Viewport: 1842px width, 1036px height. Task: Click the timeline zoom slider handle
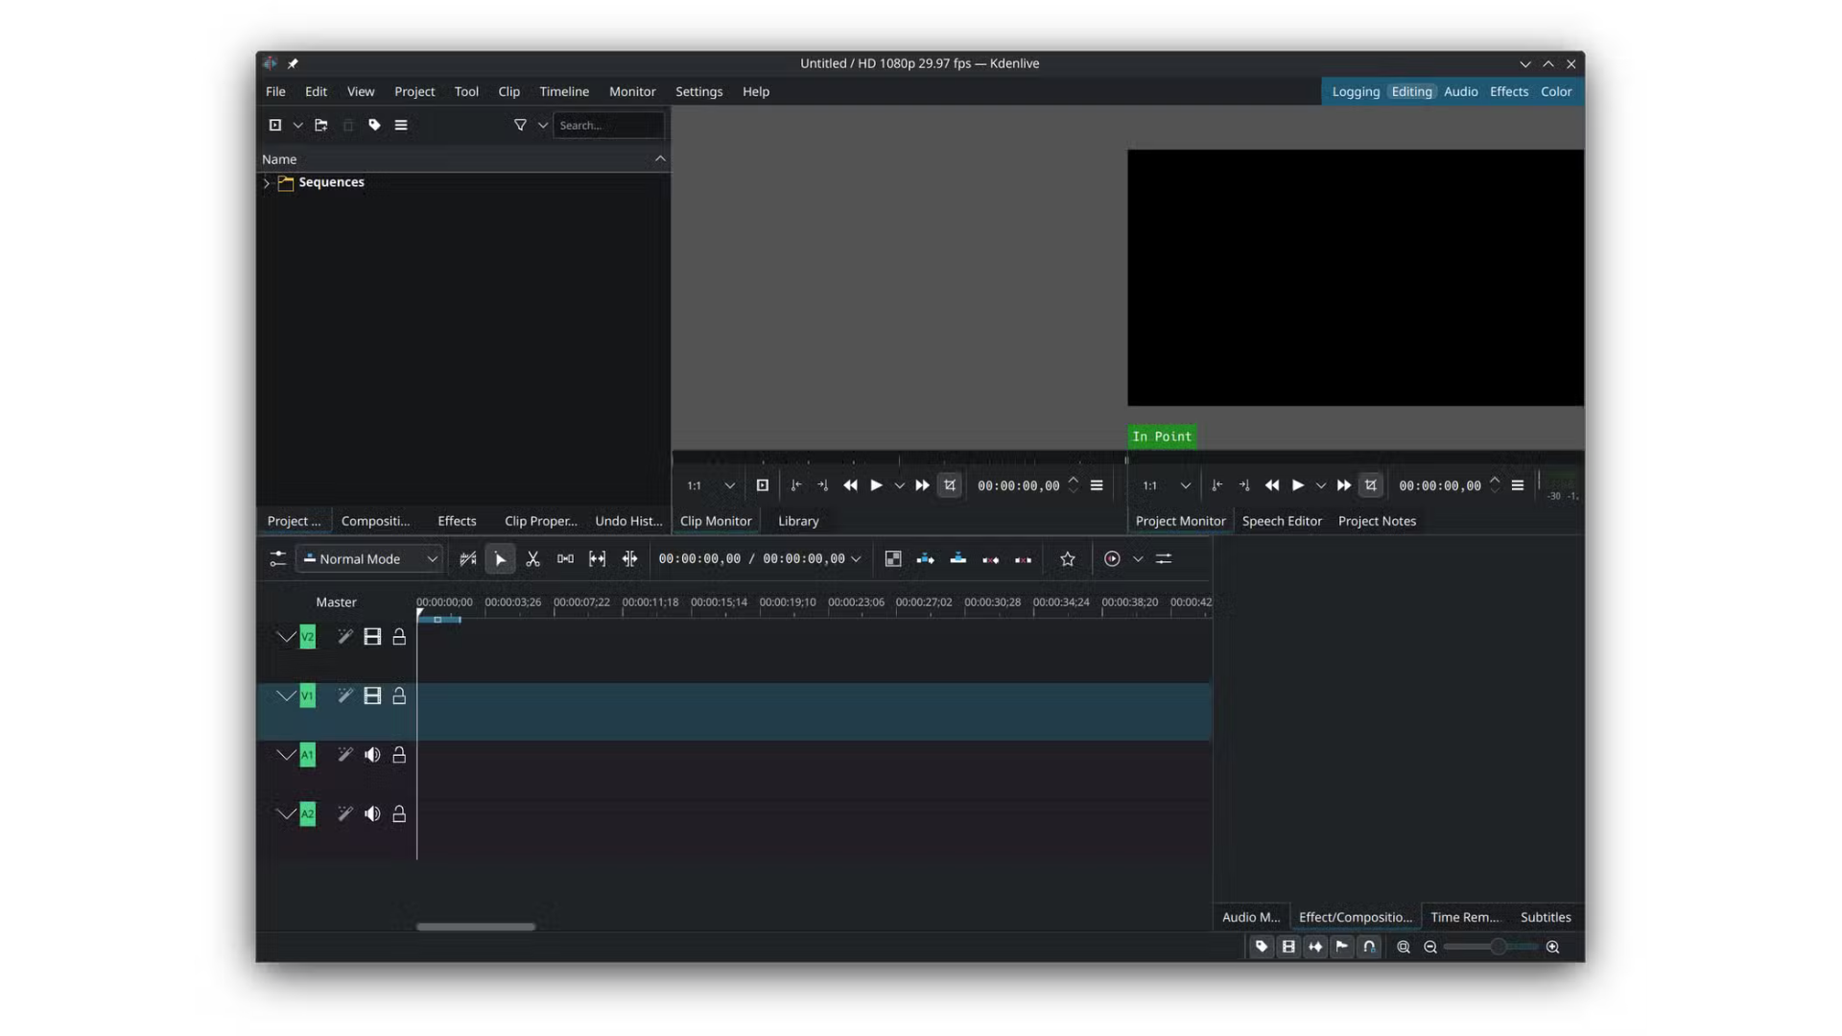(1497, 947)
